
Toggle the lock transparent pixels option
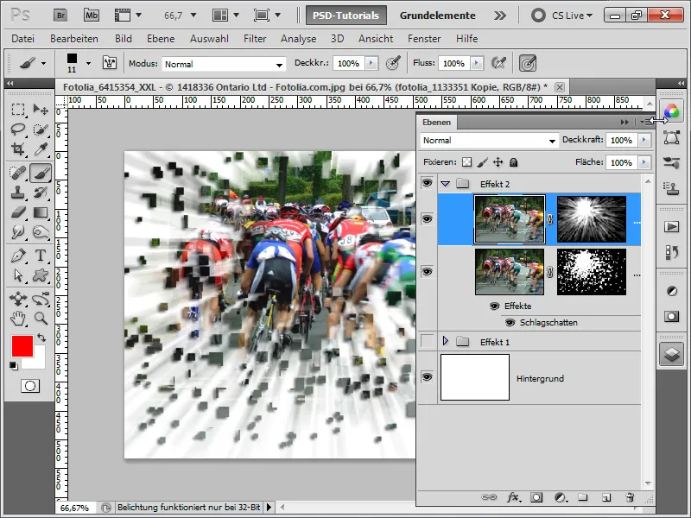coord(466,162)
